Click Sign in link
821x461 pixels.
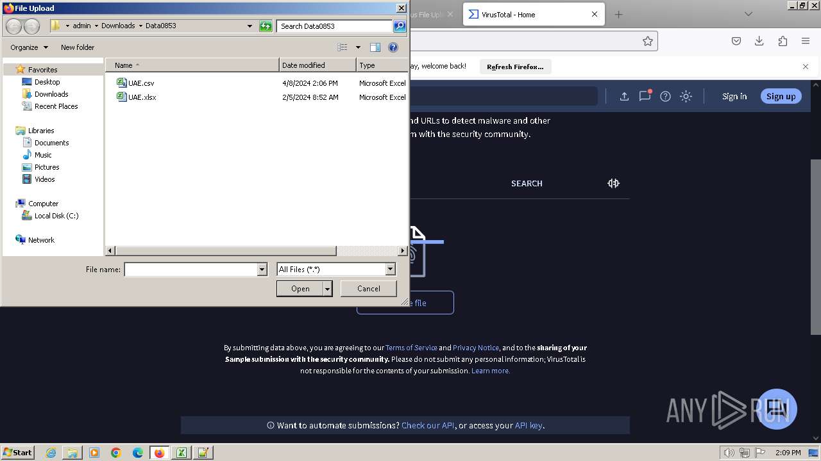[734, 97]
